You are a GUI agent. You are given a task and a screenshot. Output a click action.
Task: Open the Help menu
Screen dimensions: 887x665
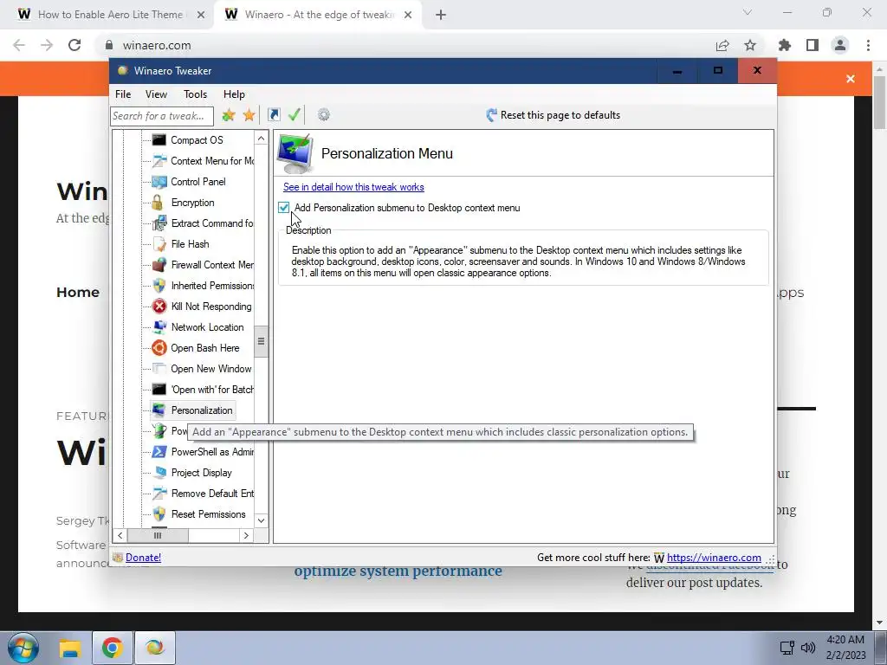click(x=234, y=94)
